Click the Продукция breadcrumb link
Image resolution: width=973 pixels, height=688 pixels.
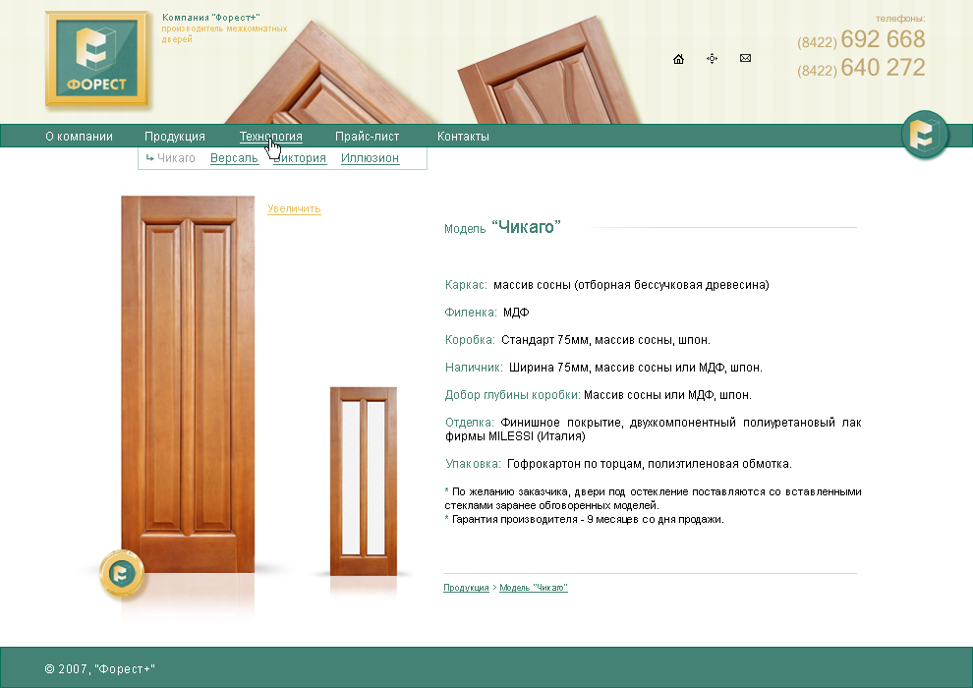coord(466,588)
